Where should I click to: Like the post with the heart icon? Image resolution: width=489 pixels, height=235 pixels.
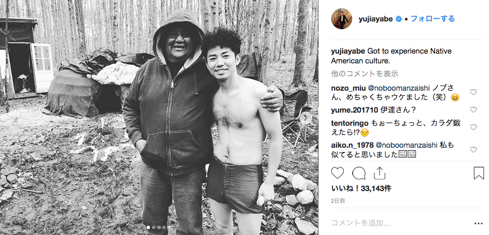tap(338, 173)
